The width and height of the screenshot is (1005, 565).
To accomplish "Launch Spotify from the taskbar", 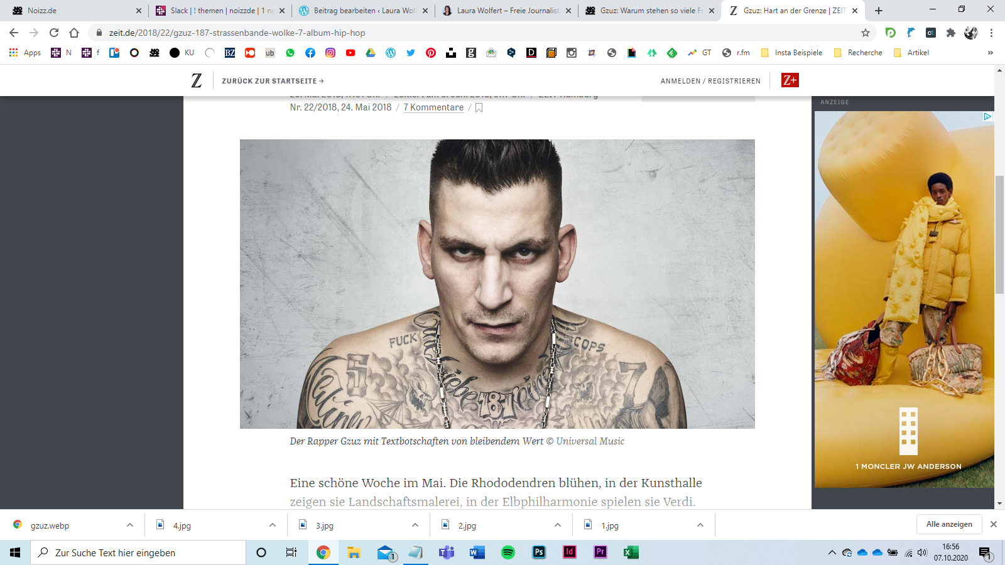I will click(508, 552).
